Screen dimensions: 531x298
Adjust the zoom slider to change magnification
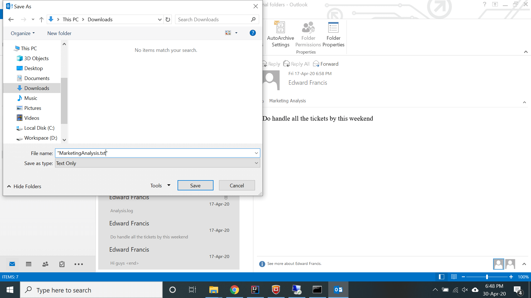(487, 277)
